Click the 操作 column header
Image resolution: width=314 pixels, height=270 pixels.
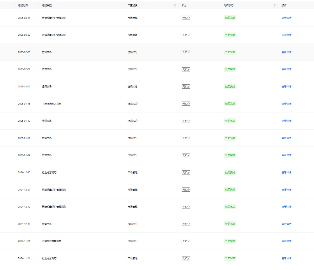[284, 5]
